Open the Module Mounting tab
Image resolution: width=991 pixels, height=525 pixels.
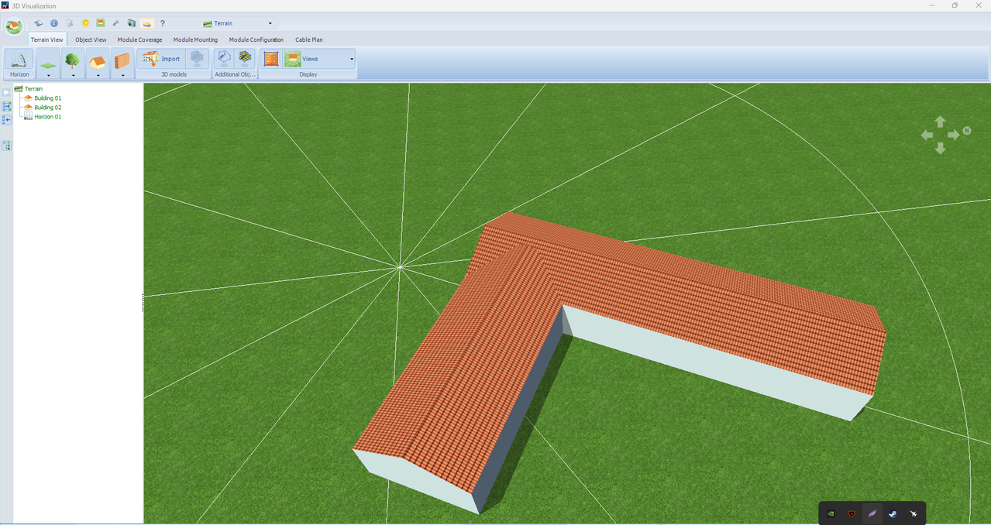(195, 39)
